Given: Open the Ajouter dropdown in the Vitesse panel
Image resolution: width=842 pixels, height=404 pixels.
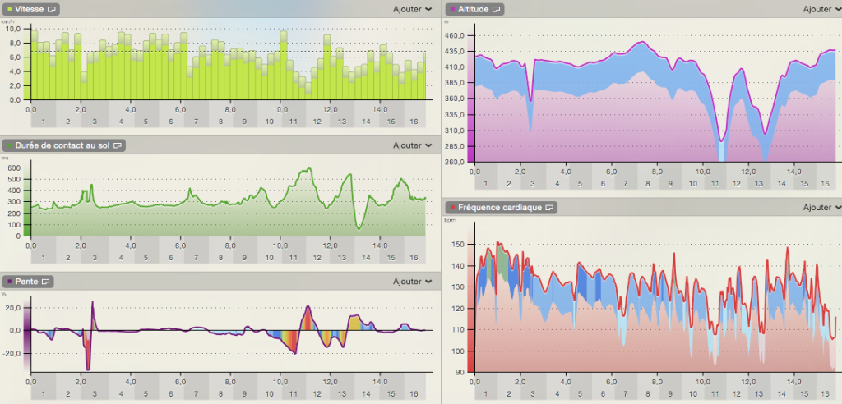Looking at the screenshot, I should coord(413,9).
